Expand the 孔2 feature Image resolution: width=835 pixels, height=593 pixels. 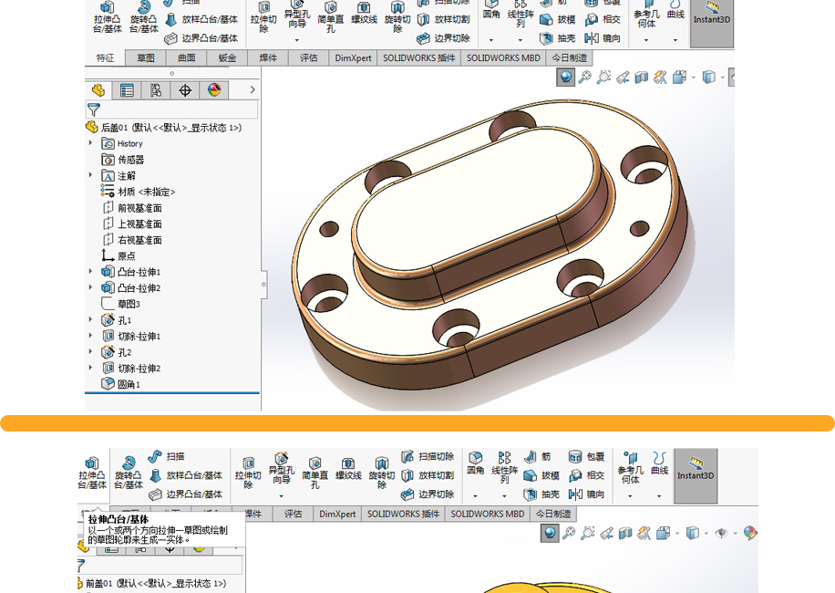click(x=90, y=351)
